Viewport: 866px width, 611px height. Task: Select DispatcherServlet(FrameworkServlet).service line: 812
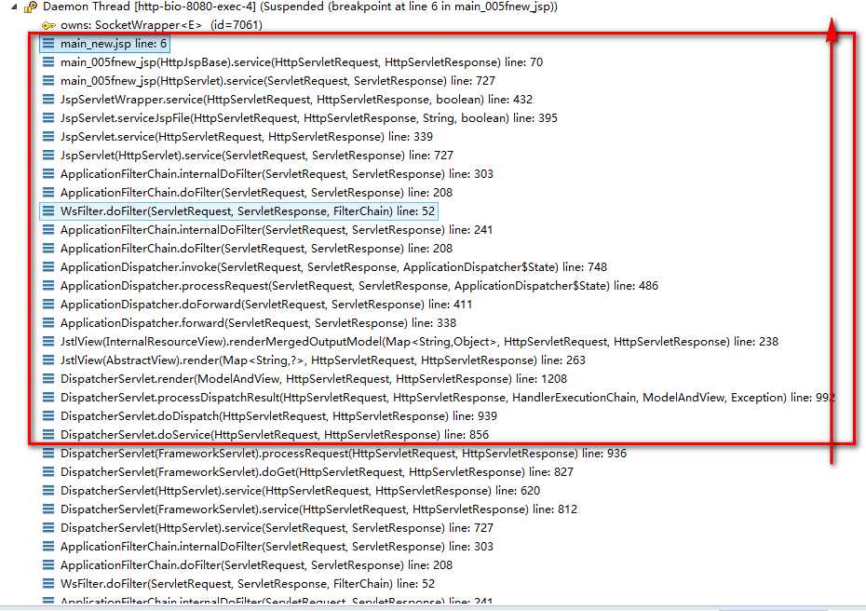click(318, 509)
